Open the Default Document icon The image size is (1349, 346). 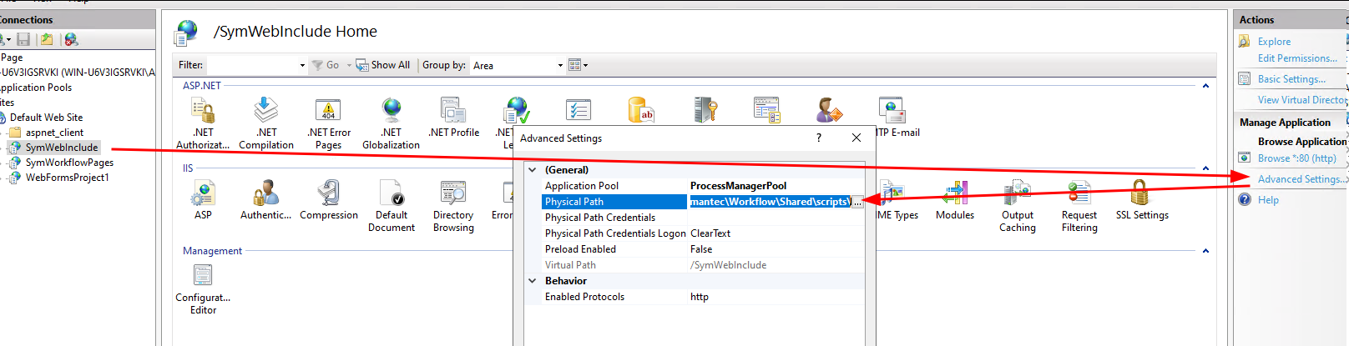click(x=391, y=193)
